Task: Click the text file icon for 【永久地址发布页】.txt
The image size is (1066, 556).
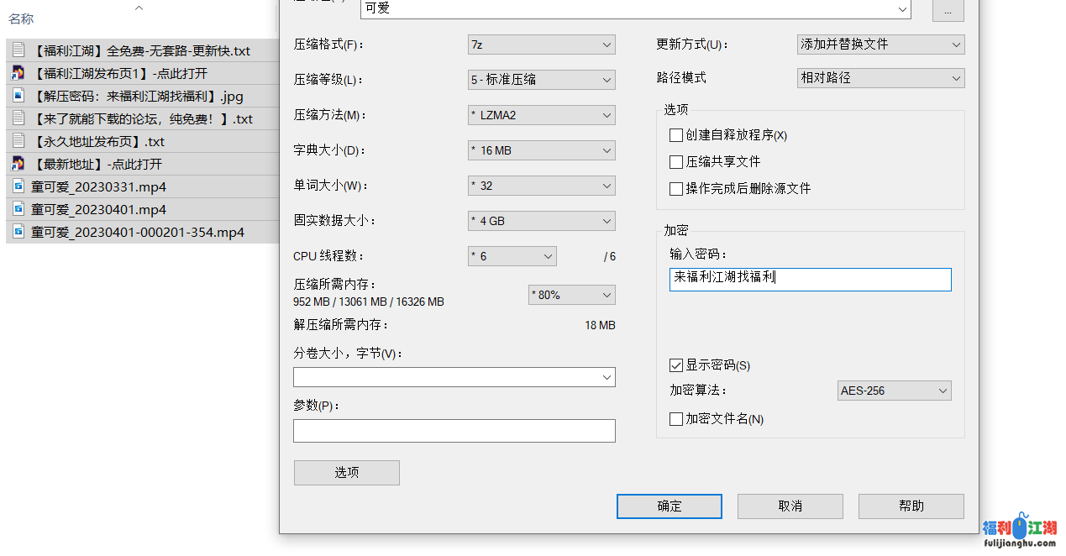Action: (x=18, y=141)
